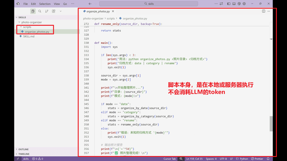Click the skills search command box

(x=171, y=4)
